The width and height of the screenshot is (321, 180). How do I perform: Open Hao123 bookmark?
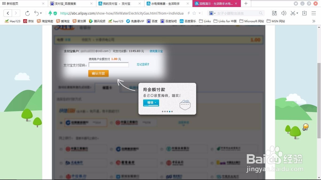point(13,21)
